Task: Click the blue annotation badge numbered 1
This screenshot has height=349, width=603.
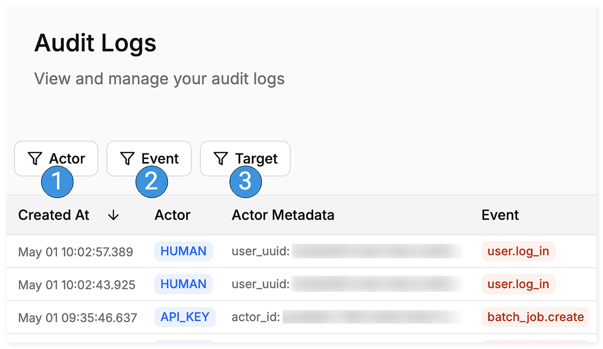Action: pos(57,181)
